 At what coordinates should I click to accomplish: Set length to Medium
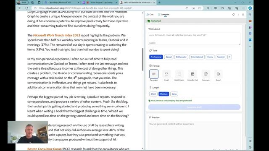(164, 94)
